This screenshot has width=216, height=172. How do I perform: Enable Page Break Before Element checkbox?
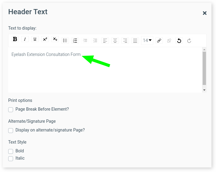click(11, 109)
